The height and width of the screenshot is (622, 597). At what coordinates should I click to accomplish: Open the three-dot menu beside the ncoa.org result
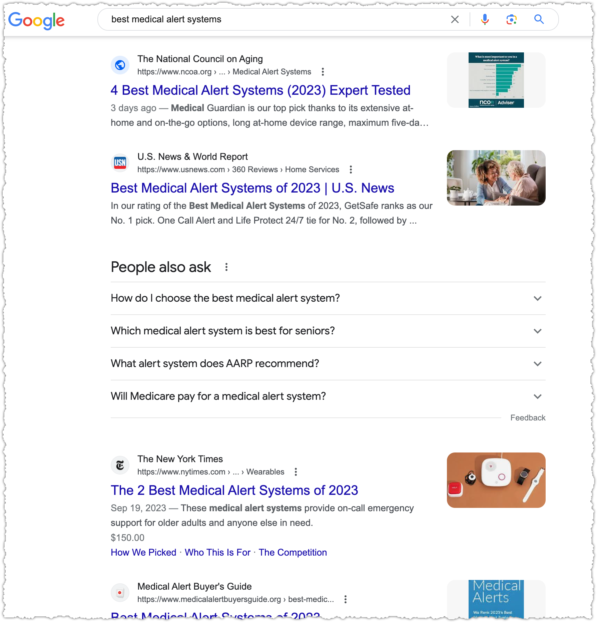tap(323, 72)
